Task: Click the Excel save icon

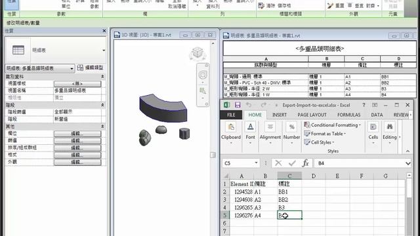Action: [238, 105]
